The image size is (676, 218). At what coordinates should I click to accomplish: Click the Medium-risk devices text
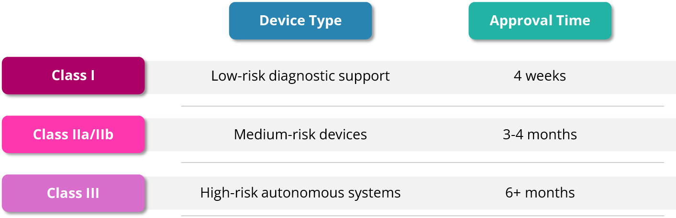pos(300,135)
